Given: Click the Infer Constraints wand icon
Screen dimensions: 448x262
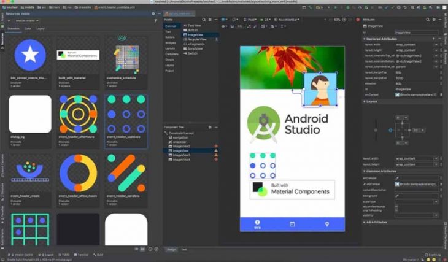Looking at the screenshot, I should coord(255,26).
